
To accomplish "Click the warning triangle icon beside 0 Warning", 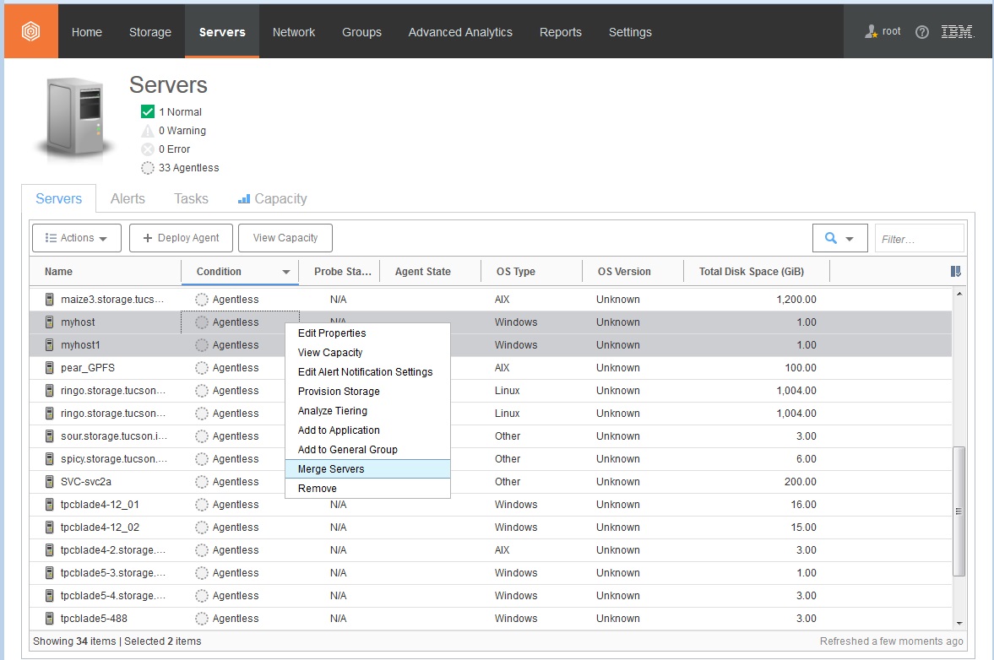I will (147, 130).
